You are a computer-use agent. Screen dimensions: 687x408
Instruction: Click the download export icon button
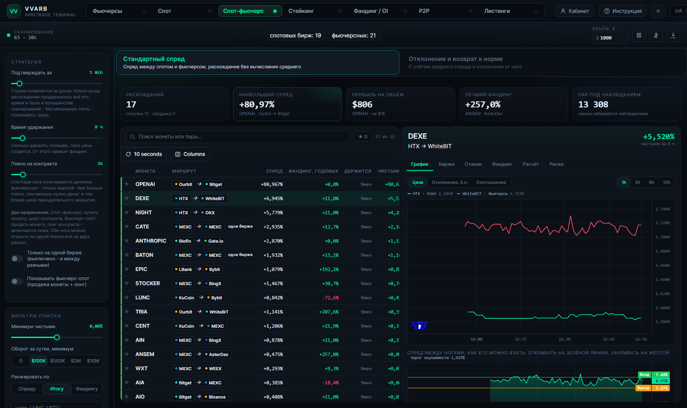673,36
